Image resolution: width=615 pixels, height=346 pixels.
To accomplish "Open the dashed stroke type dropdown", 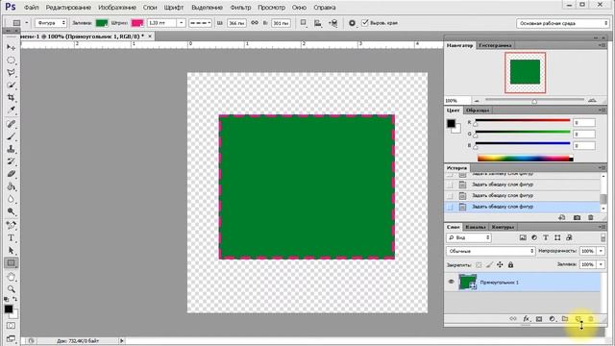I will click(200, 23).
